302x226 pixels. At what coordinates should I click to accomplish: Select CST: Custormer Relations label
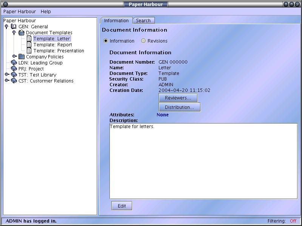[46, 81]
